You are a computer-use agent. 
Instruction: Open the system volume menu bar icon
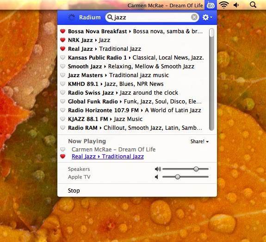click(236, 5)
